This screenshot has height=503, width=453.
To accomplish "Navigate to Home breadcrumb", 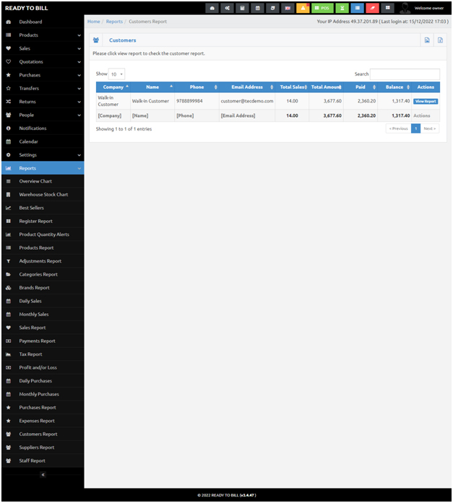I will (94, 22).
